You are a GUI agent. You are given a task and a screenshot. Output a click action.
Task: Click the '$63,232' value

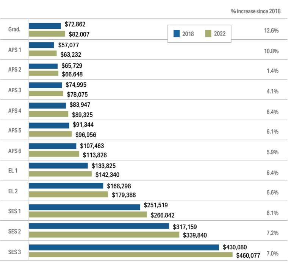pos(71,55)
